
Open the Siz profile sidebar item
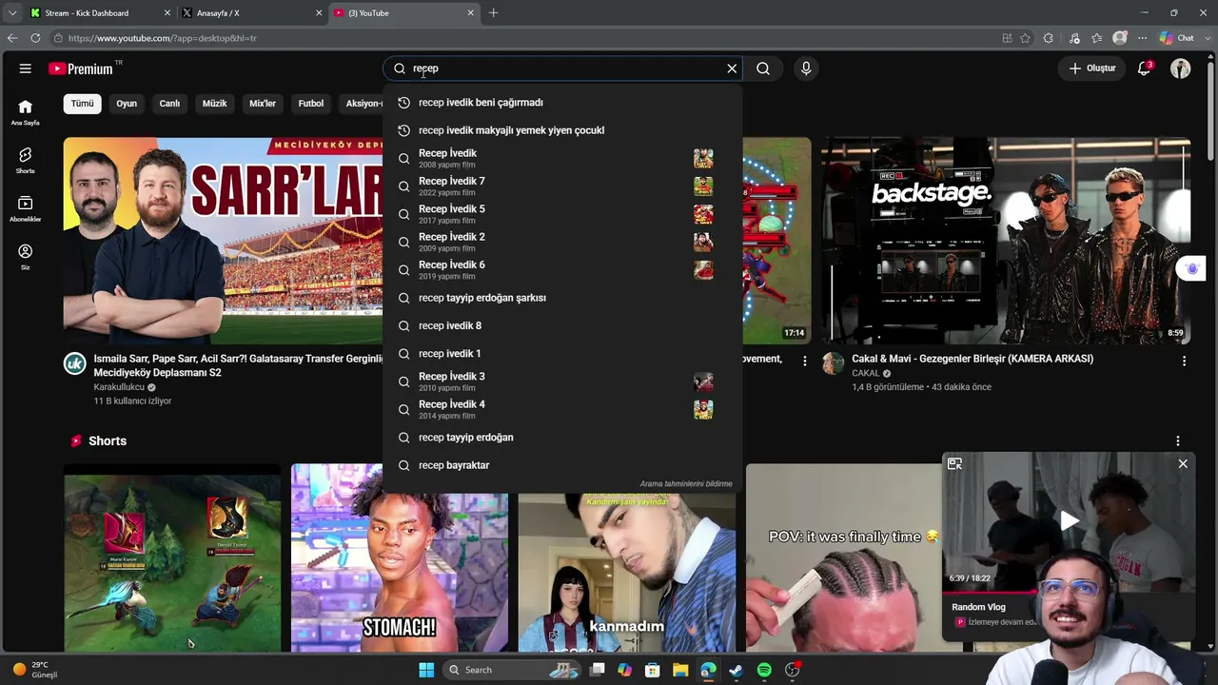26,257
